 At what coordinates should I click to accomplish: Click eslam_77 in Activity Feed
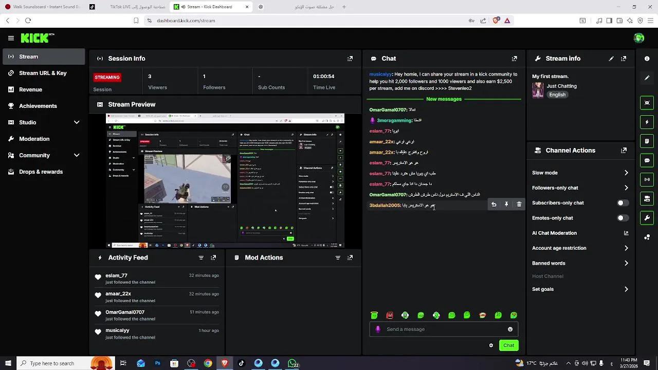click(x=116, y=275)
